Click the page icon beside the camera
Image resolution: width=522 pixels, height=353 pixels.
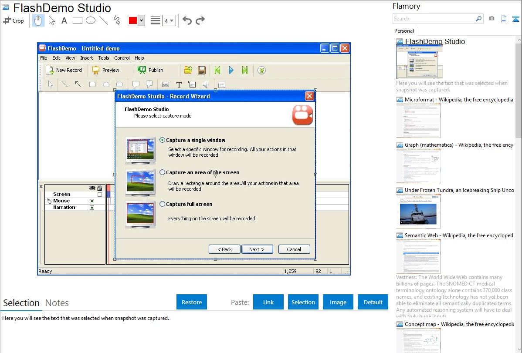pos(504,19)
